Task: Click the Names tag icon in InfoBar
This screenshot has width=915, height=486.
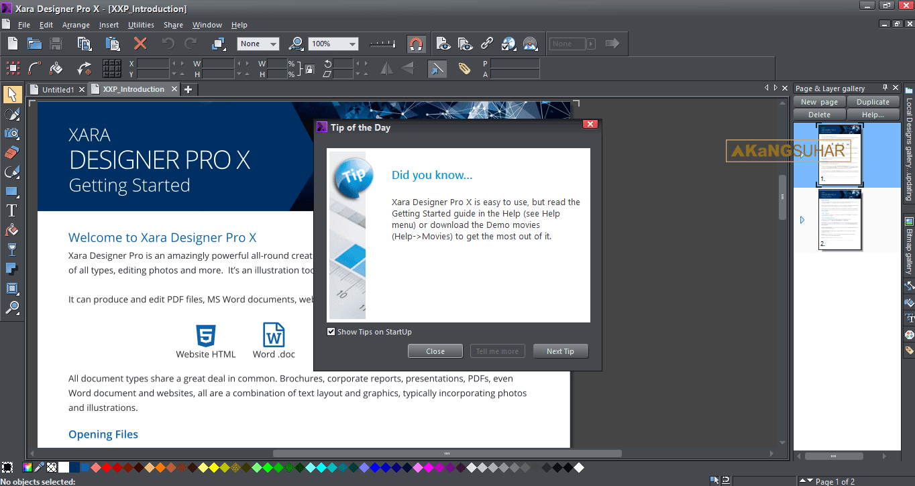Action: tap(464, 68)
